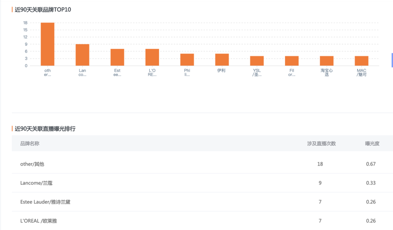Click the oth er... axis label

48,73
